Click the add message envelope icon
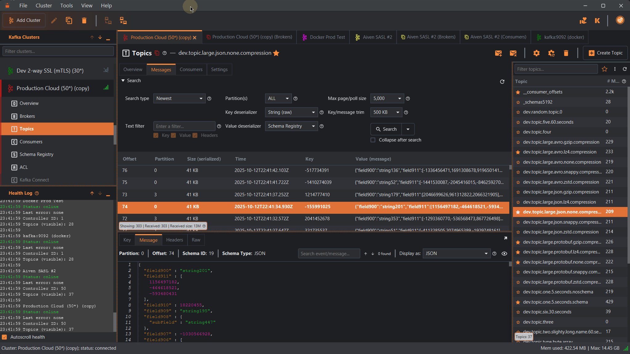This screenshot has width=630, height=354. (x=498, y=53)
